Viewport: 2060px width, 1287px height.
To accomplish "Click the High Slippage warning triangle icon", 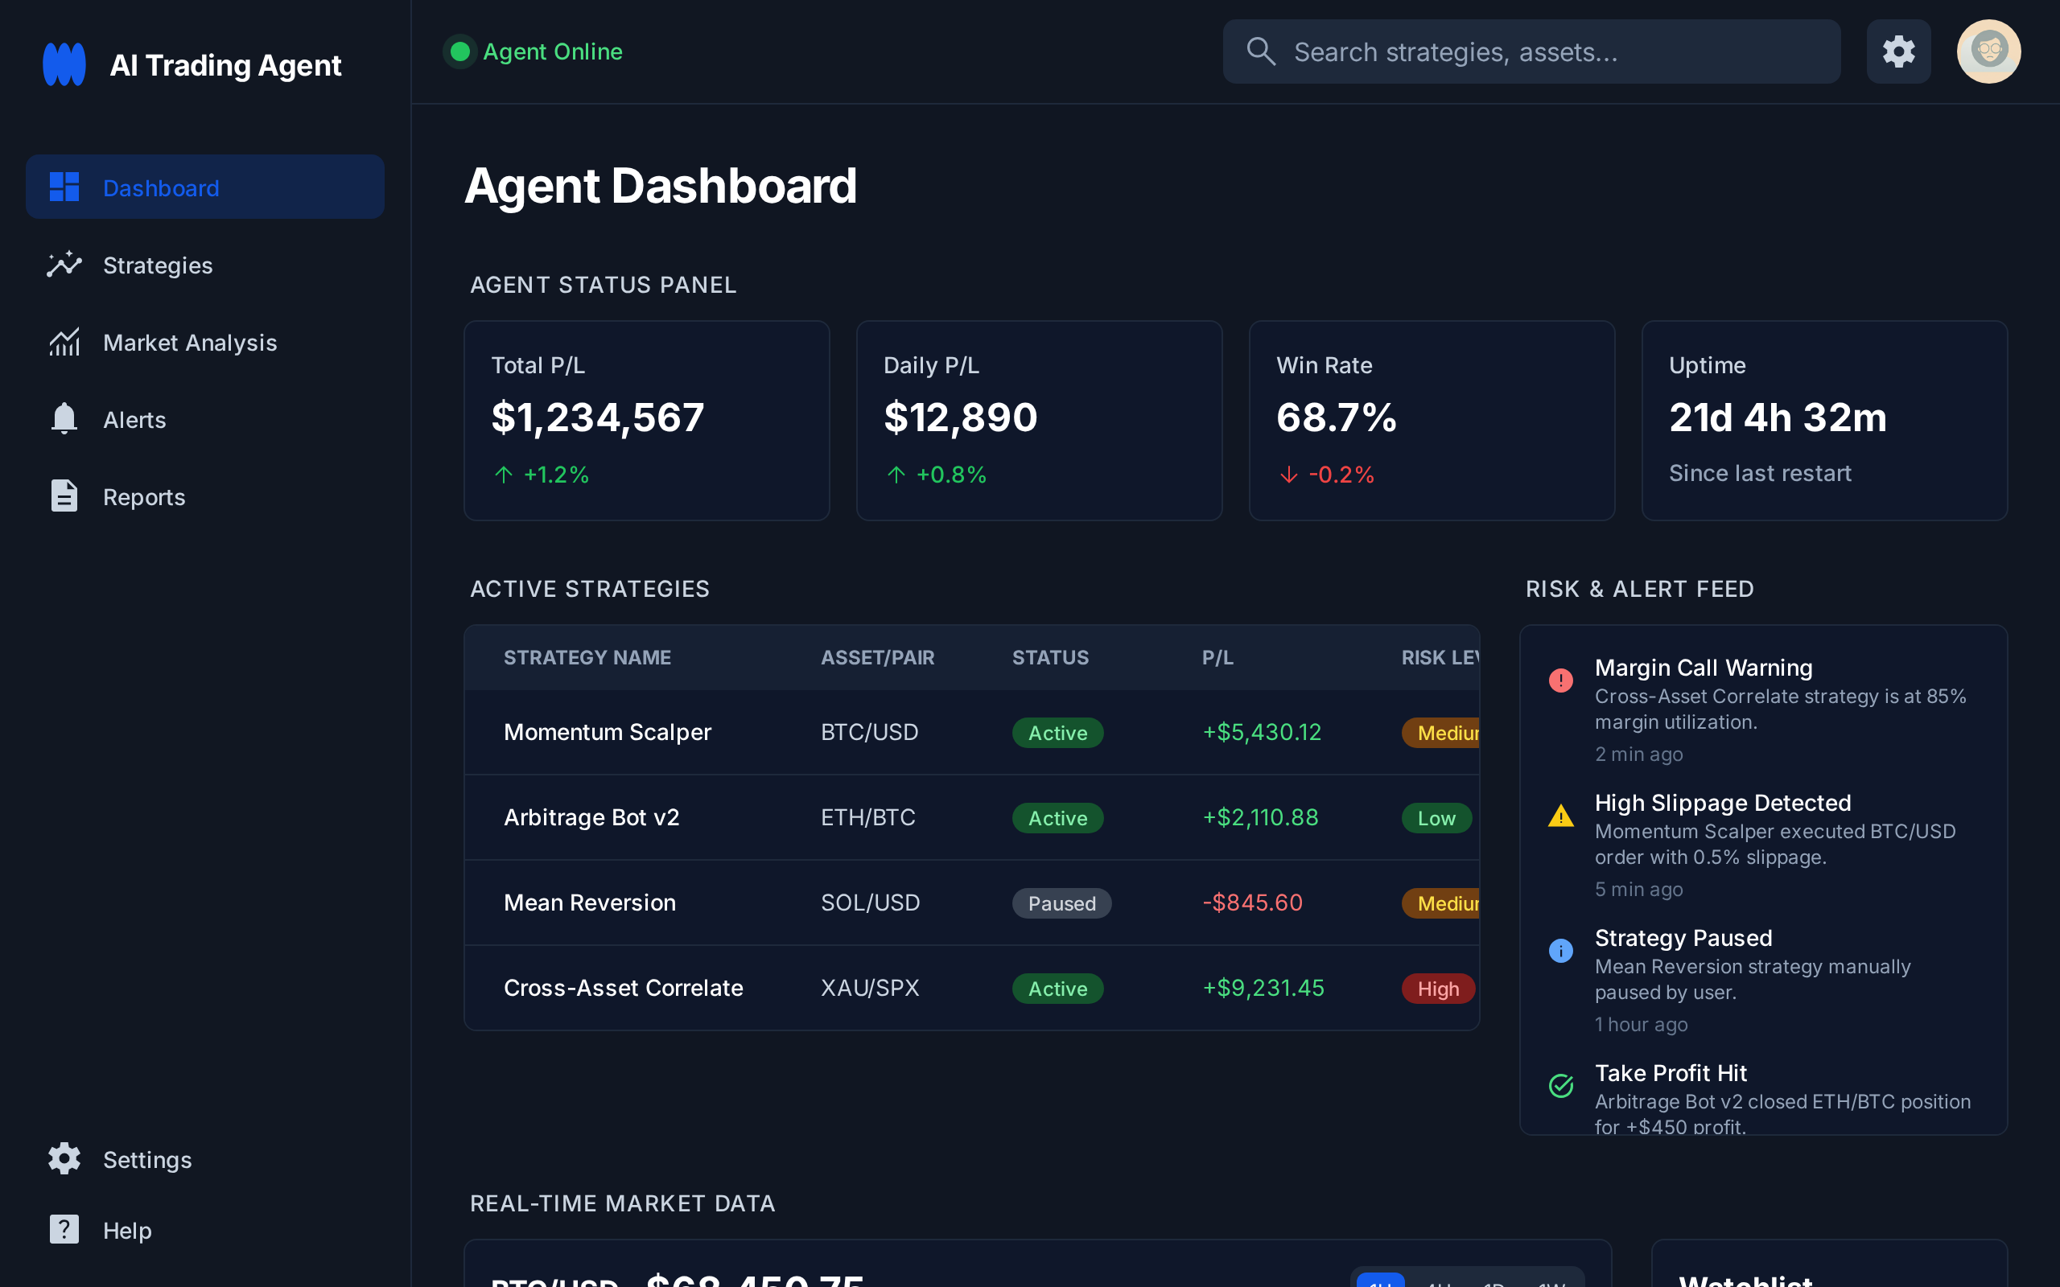I will 1560,816.
